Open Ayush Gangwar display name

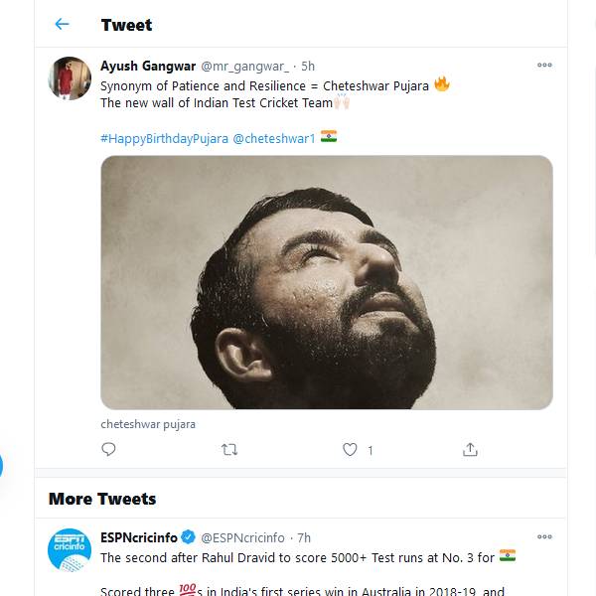point(148,66)
